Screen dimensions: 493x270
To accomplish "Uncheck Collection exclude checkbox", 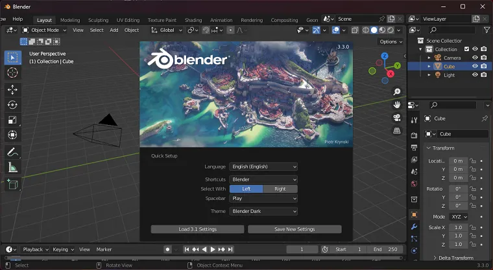I will pos(466,49).
